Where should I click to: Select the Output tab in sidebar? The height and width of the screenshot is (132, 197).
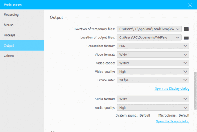click(x=22, y=45)
